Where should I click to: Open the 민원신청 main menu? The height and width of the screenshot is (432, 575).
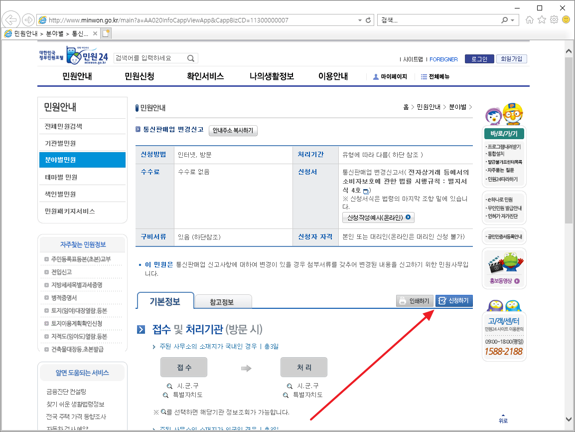(x=140, y=76)
